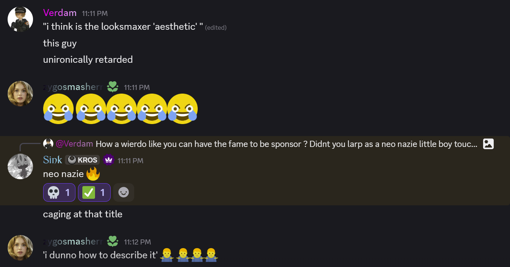Open zygosmasherr's profile by clicking her avatar
510x267 pixels.
coord(20,94)
